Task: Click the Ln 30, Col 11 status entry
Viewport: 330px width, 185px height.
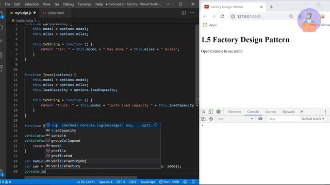Action: [86, 182]
